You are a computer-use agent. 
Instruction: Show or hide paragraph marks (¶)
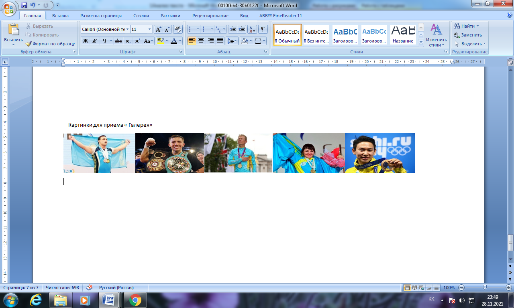[x=263, y=29]
